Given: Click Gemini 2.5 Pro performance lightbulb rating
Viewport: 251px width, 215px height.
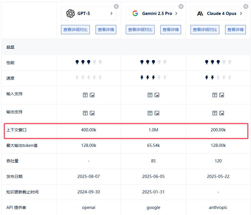Looking at the screenshot, I should click(153, 62).
